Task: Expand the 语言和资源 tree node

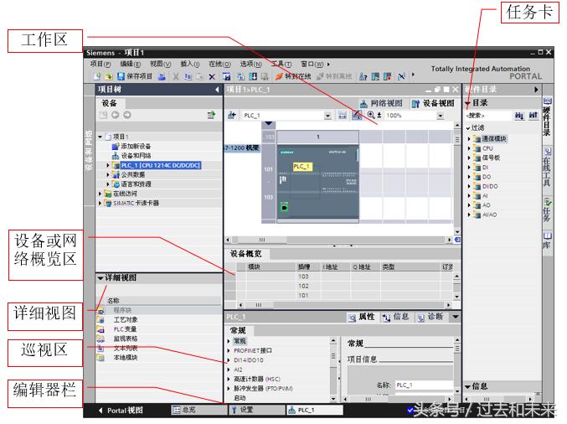Action: [108, 184]
